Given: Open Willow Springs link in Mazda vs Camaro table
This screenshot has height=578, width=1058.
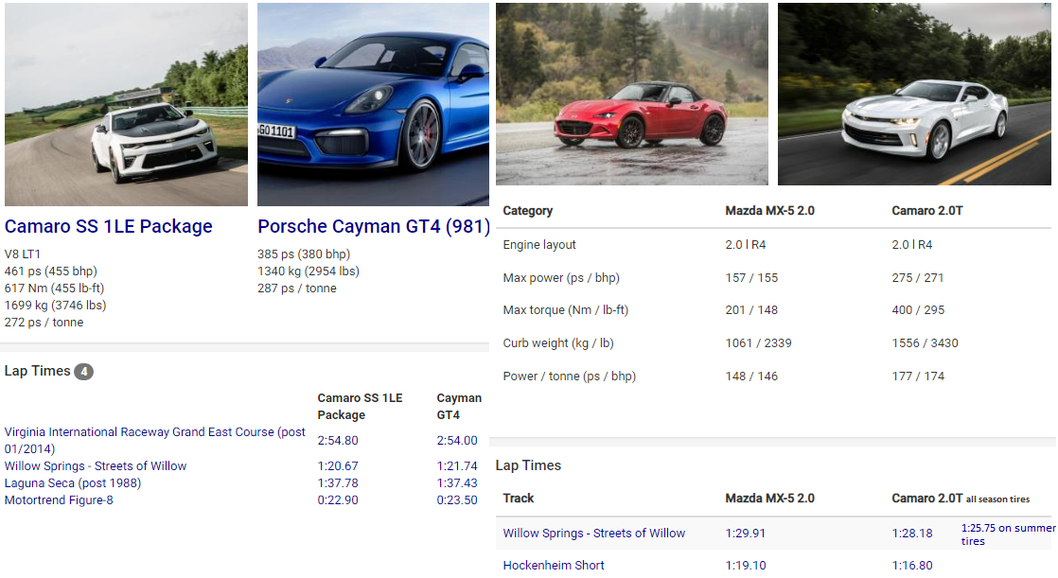Looking at the screenshot, I should [593, 534].
